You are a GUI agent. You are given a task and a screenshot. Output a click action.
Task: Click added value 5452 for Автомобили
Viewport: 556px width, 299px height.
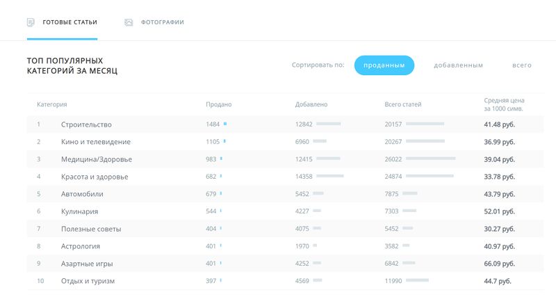[x=302, y=194]
